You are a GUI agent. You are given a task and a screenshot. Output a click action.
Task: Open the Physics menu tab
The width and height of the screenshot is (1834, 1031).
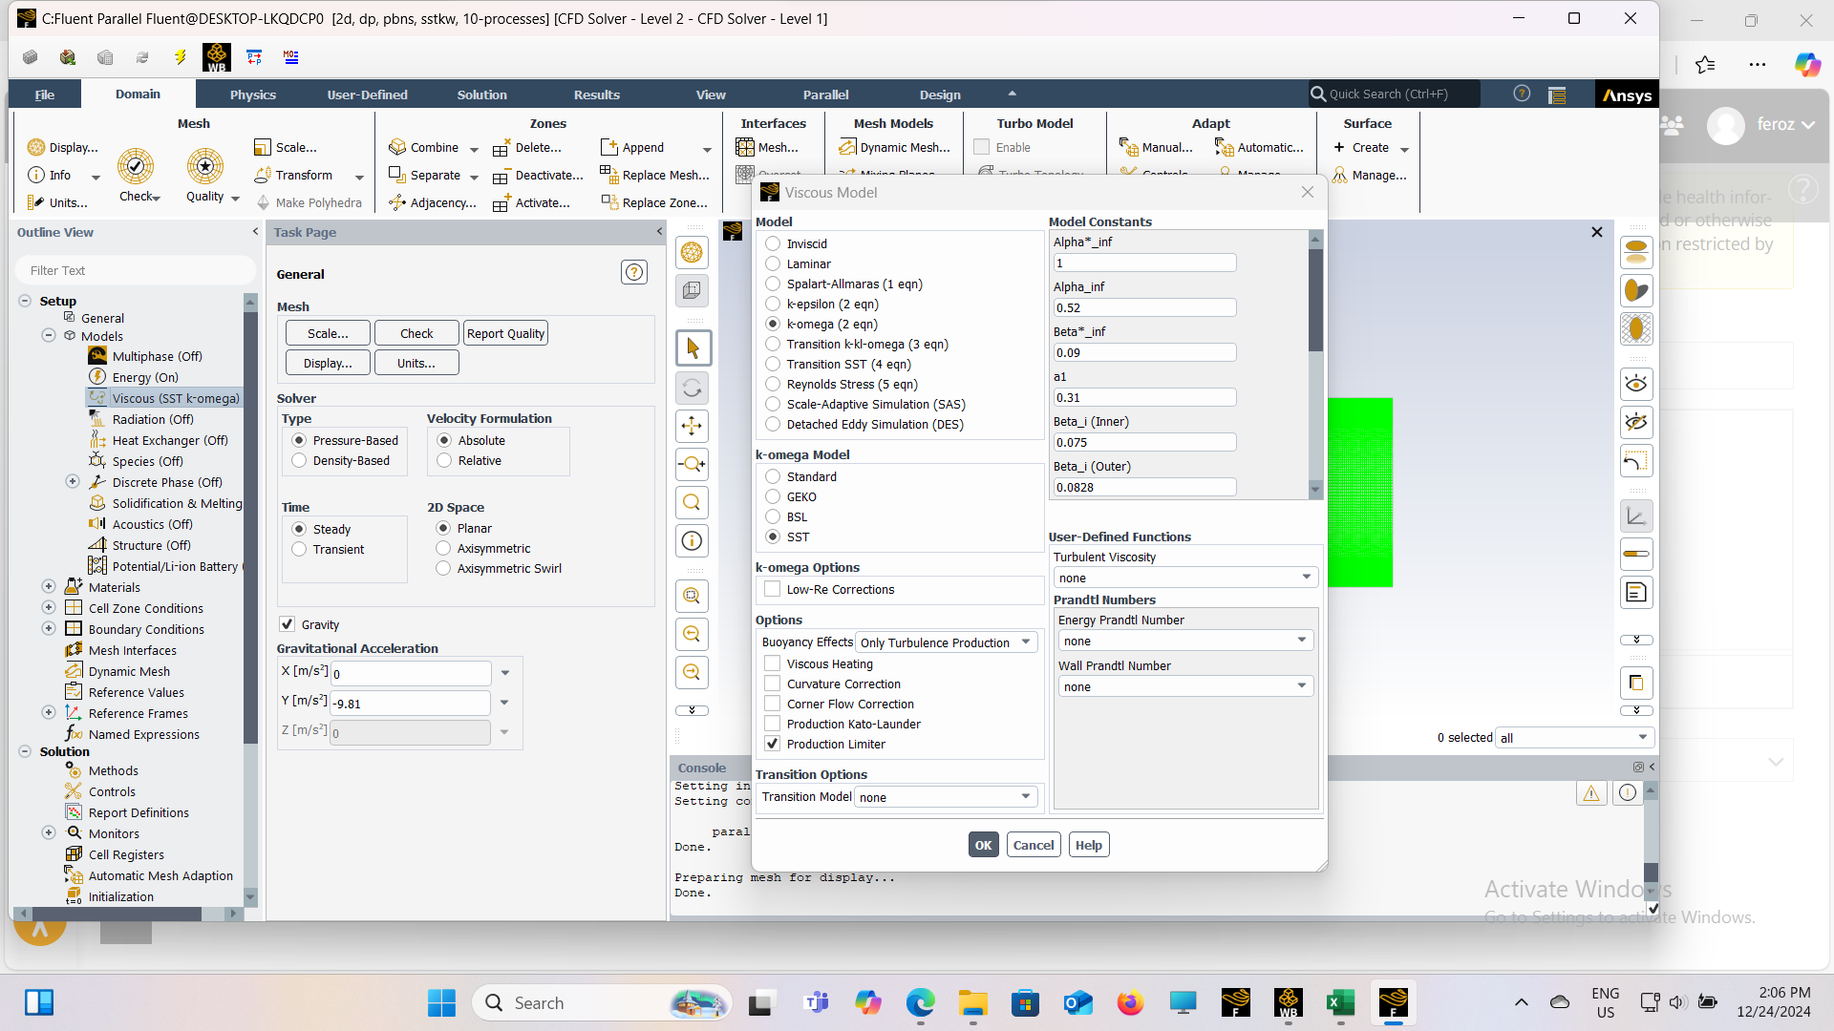pyautogui.click(x=252, y=95)
